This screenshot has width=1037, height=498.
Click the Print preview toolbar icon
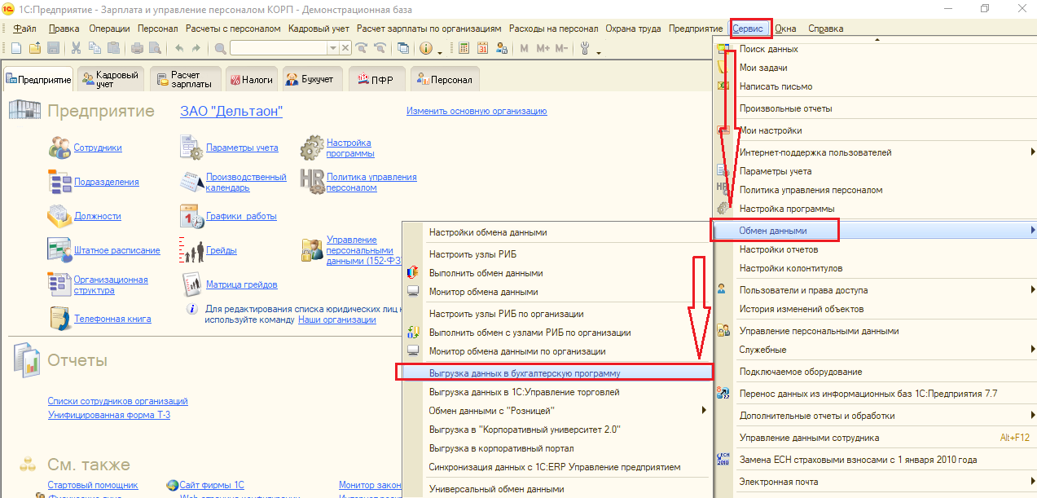point(155,48)
